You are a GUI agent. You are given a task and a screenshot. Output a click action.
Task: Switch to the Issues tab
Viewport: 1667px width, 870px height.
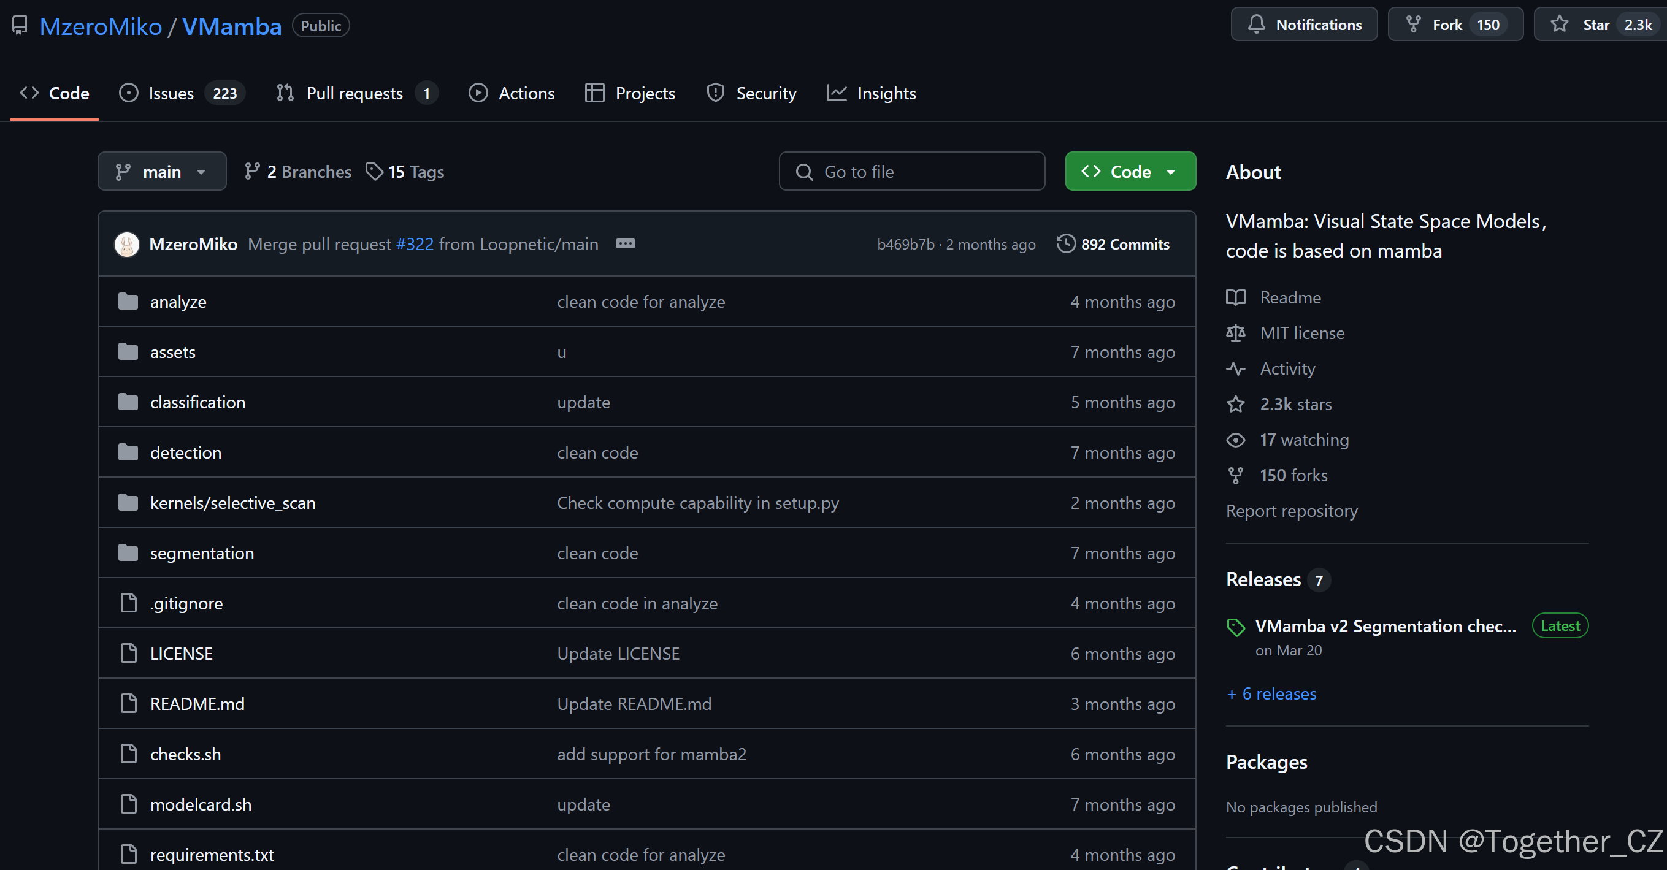(x=170, y=94)
